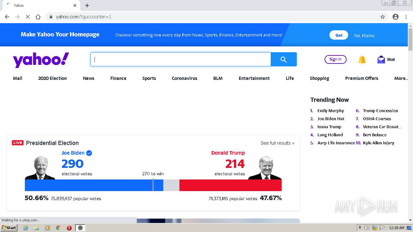Click the Yahoo logo

point(41,60)
